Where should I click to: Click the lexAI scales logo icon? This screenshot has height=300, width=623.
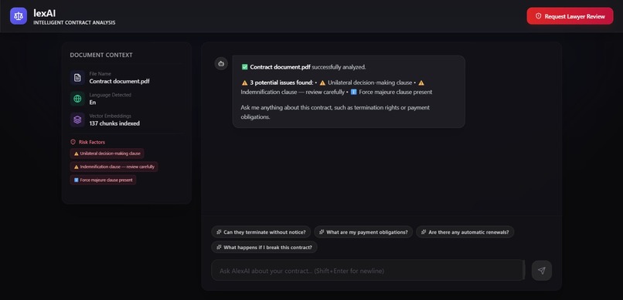point(19,16)
